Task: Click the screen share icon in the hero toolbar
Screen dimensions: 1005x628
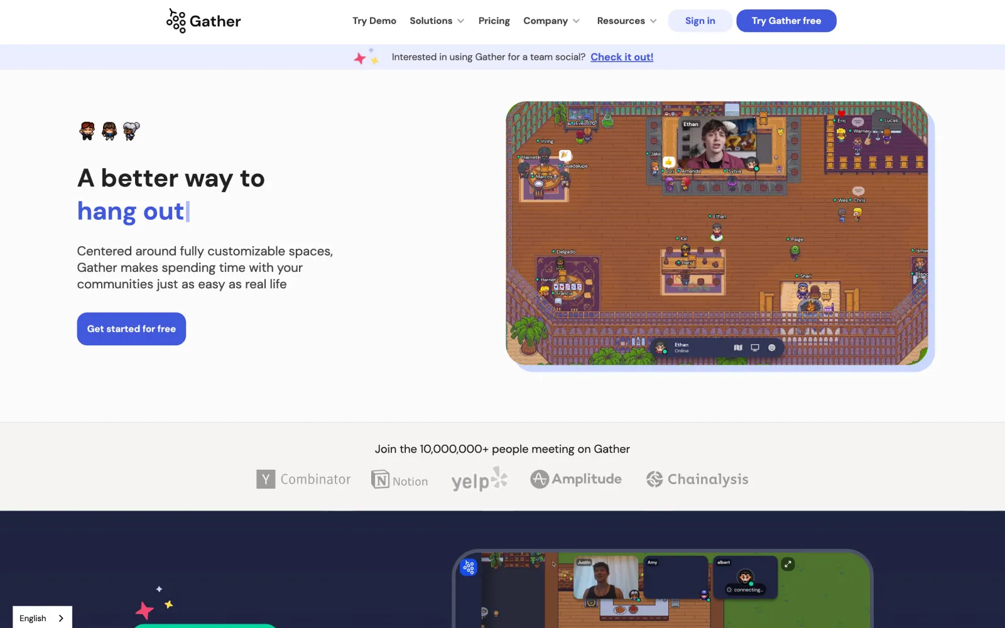Action: coord(755,347)
